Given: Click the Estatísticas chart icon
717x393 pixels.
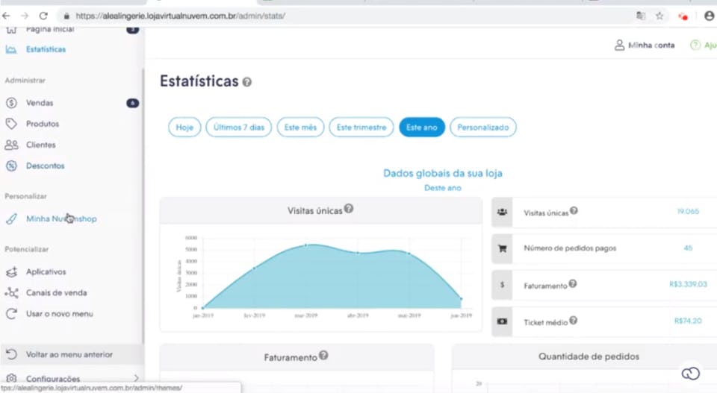Looking at the screenshot, I should coord(11,49).
